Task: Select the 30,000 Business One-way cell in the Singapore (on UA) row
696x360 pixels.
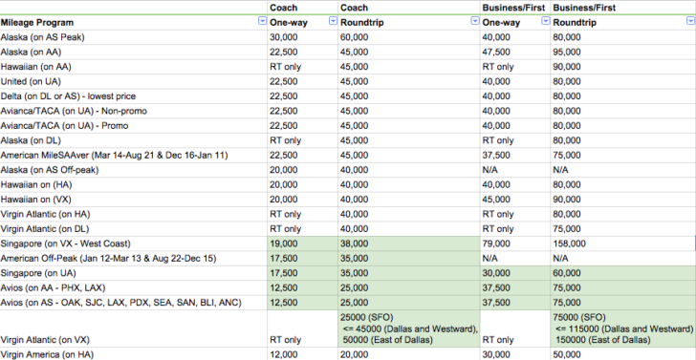Action: click(x=515, y=273)
